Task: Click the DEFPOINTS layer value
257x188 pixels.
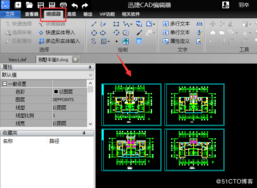Action: click(63, 100)
